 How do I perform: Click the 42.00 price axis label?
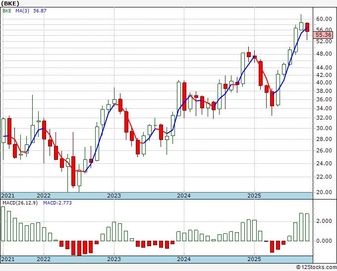[x=324, y=75]
